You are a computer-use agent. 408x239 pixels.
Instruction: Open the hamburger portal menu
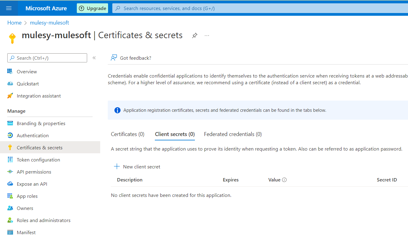click(9, 8)
